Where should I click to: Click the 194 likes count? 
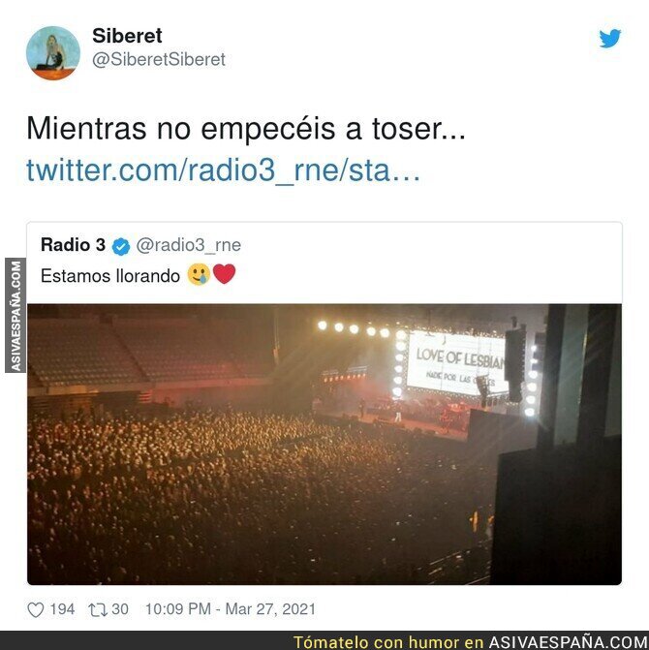[62, 609]
